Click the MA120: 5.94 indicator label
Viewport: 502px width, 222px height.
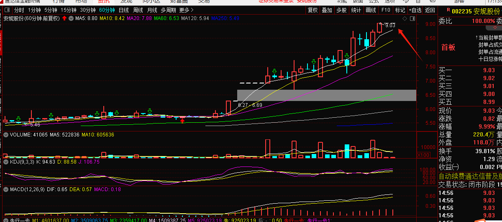(x=195, y=18)
